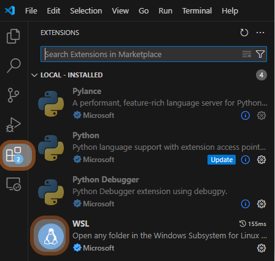
Task: Click the Search Extensions in Marketplace field
Action: pos(143,54)
